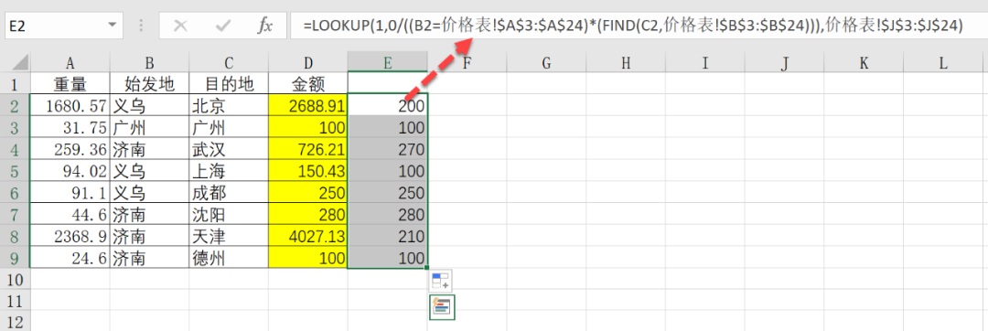The image size is (988, 331).
Task: Select row 10 header
Action: (16, 279)
